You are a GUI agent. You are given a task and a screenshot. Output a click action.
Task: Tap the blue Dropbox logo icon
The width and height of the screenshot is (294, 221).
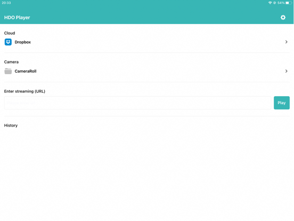8,42
